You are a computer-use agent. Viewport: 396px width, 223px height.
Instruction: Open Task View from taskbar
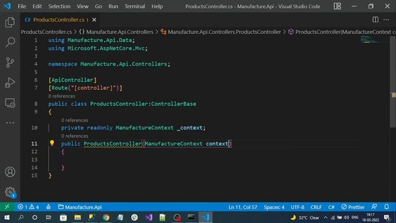point(48,217)
